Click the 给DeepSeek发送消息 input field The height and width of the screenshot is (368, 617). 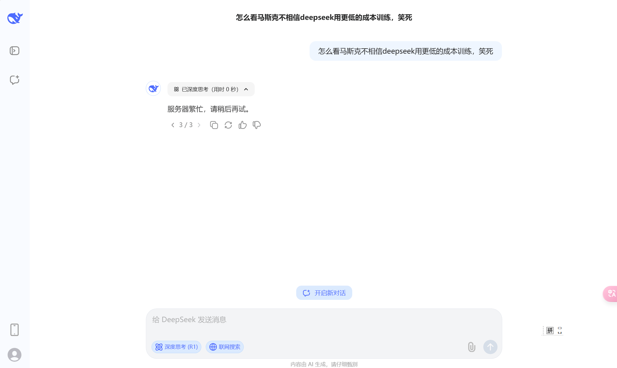coord(296,319)
